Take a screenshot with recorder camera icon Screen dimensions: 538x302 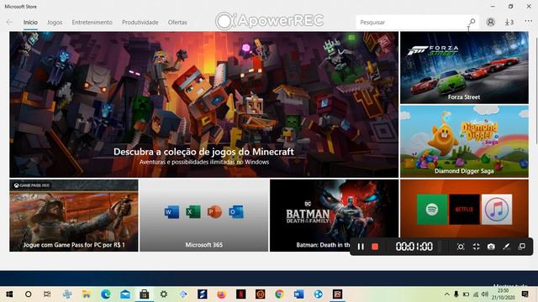click(491, 247)
